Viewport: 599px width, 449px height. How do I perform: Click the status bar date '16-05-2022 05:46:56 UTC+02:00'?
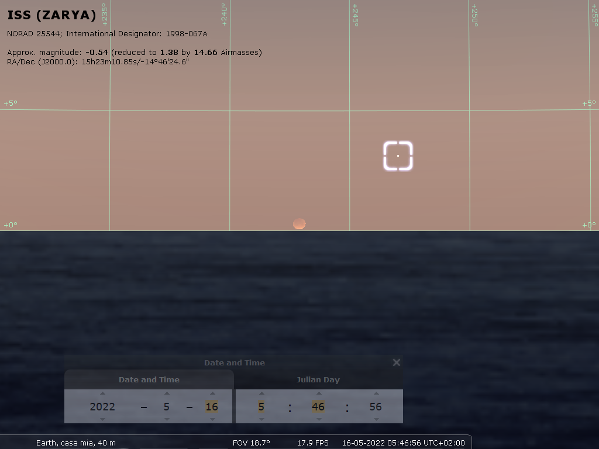(x=404, y=443)
